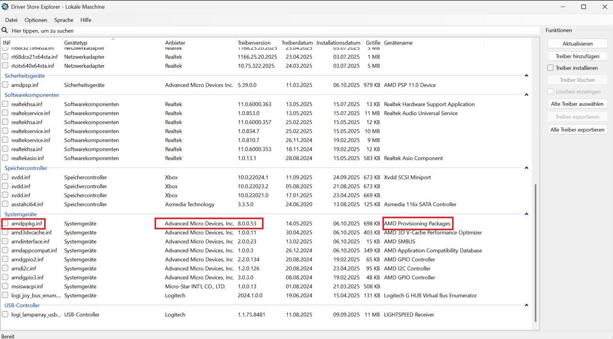Click 'Realtek Audio Universal Service' entry
The height and width of the screenshot is (339, 613).
point(421,113)
